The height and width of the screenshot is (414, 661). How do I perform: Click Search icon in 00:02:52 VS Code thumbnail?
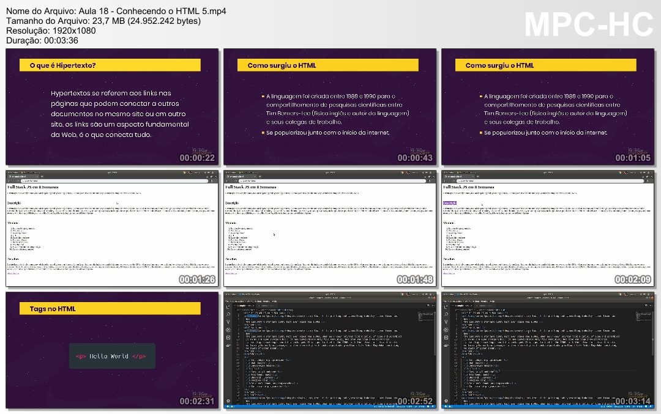pos(228,314)
